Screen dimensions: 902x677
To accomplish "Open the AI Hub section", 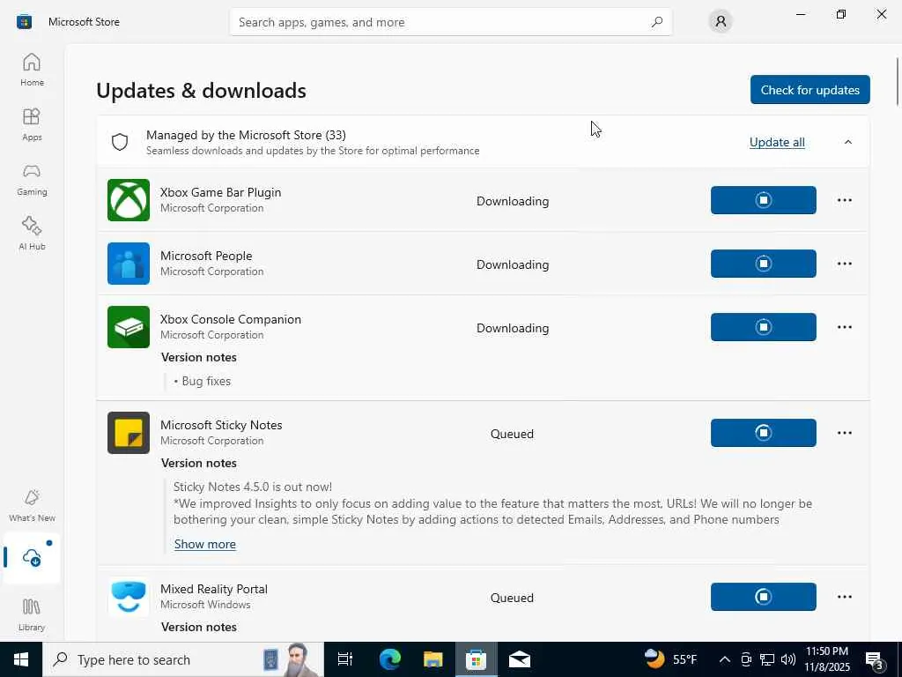I will coord(32,233).
